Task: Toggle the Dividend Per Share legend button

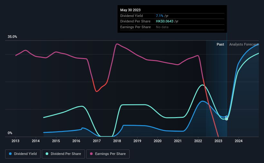Action: 63,154
